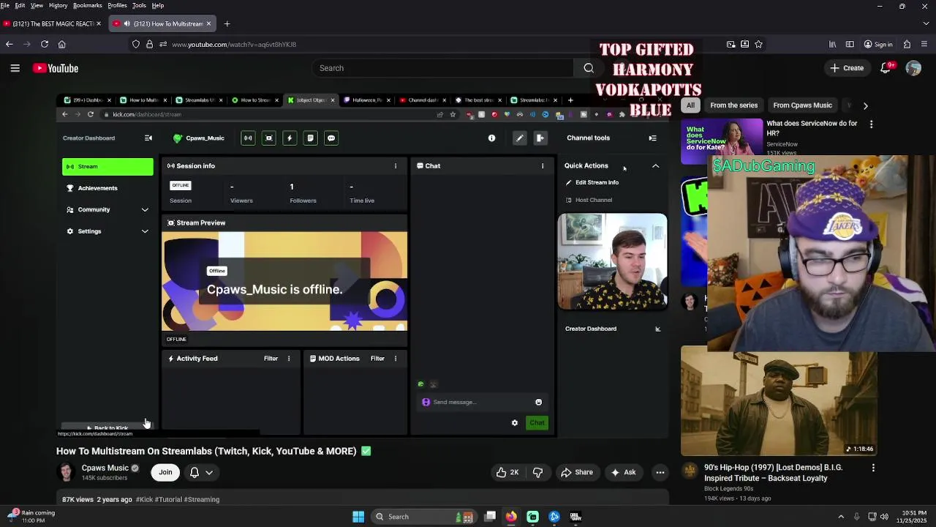Click the YouTube search magnifier button
This screenshot has width=936, height=527.
[x=589, y=68]
